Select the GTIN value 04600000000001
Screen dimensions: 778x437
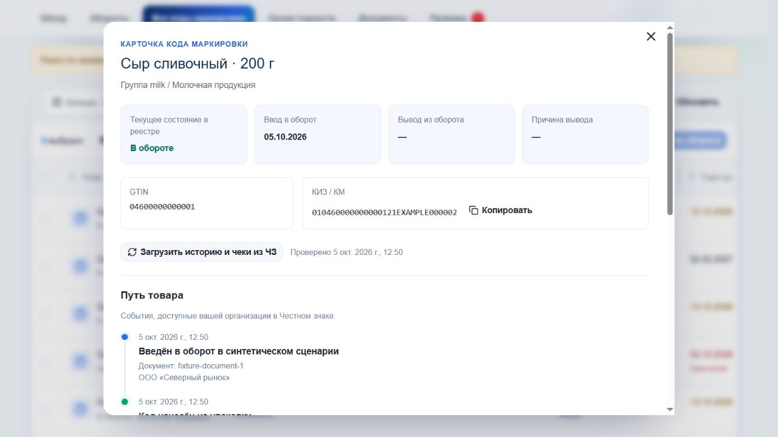(162, 207)
